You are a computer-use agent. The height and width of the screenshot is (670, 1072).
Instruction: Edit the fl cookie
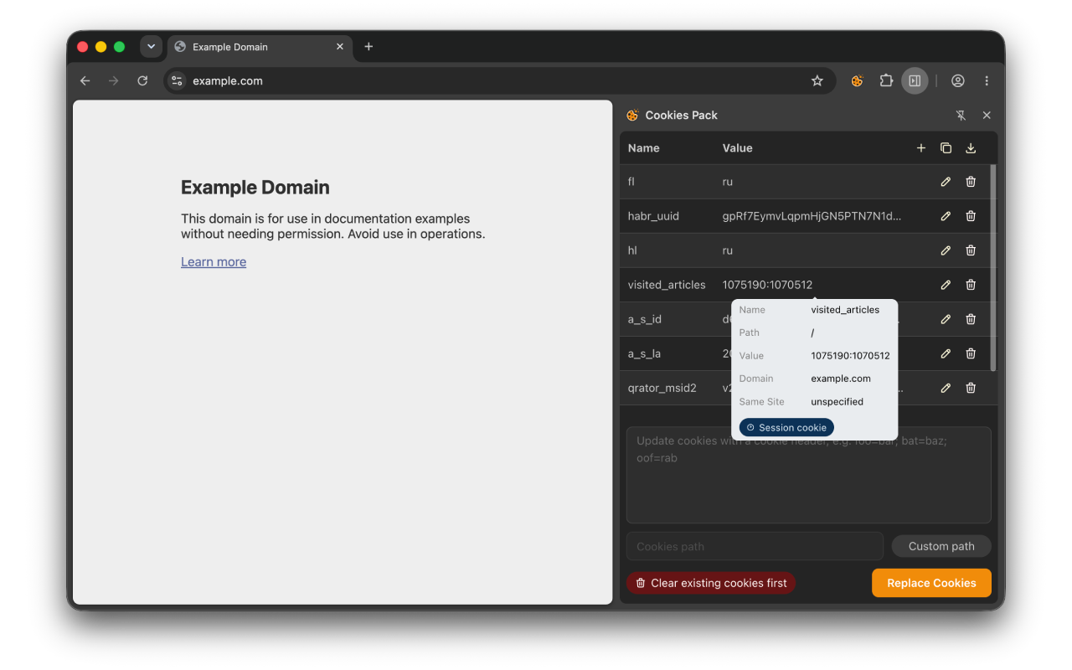946,182
